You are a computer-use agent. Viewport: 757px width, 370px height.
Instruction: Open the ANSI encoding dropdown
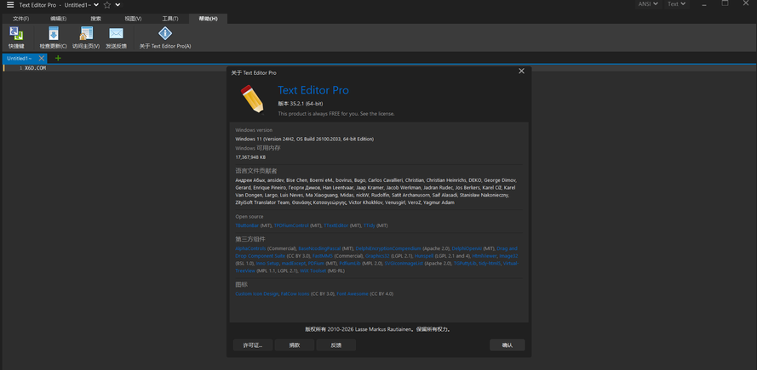click(650, 4)
